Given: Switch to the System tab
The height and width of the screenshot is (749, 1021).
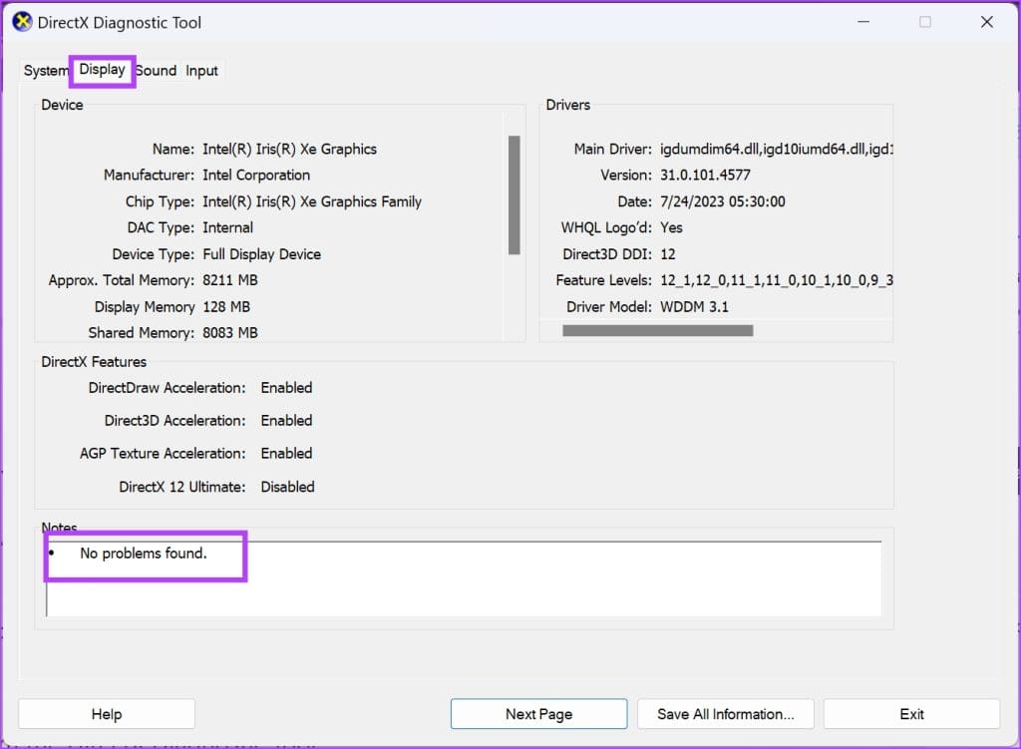Looking at the screenshot, I should pyautogui.click(x=45, y=70).
